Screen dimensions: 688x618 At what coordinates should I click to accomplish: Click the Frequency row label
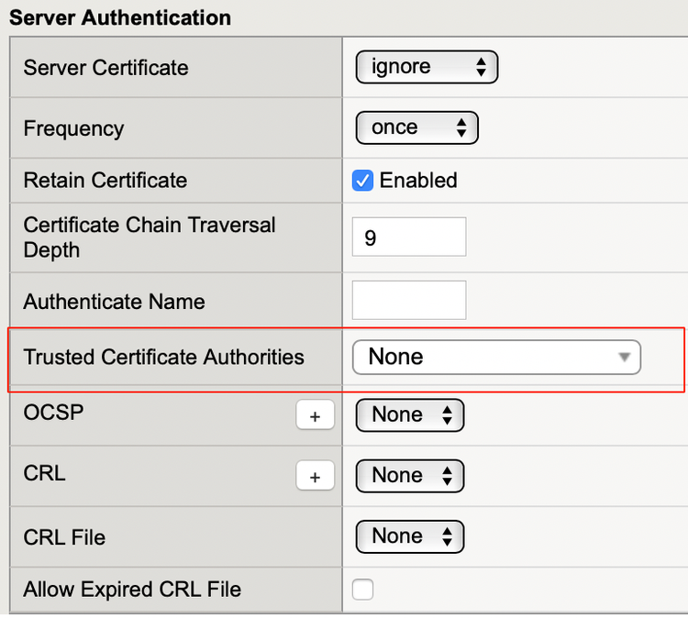(x=73, y=128)
